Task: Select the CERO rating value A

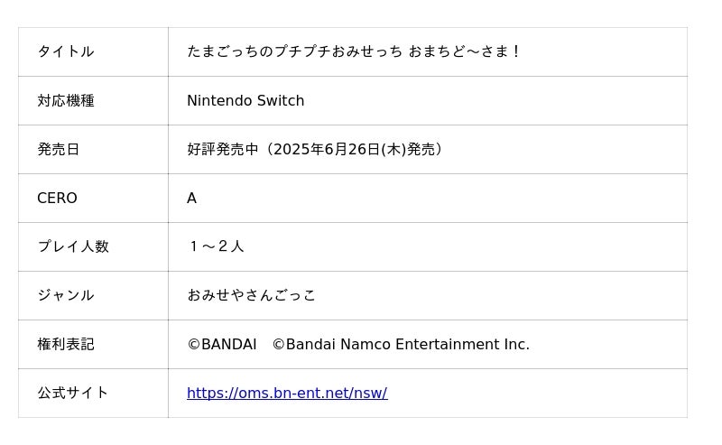Action: pyautogui.click(x=191, y=199)
